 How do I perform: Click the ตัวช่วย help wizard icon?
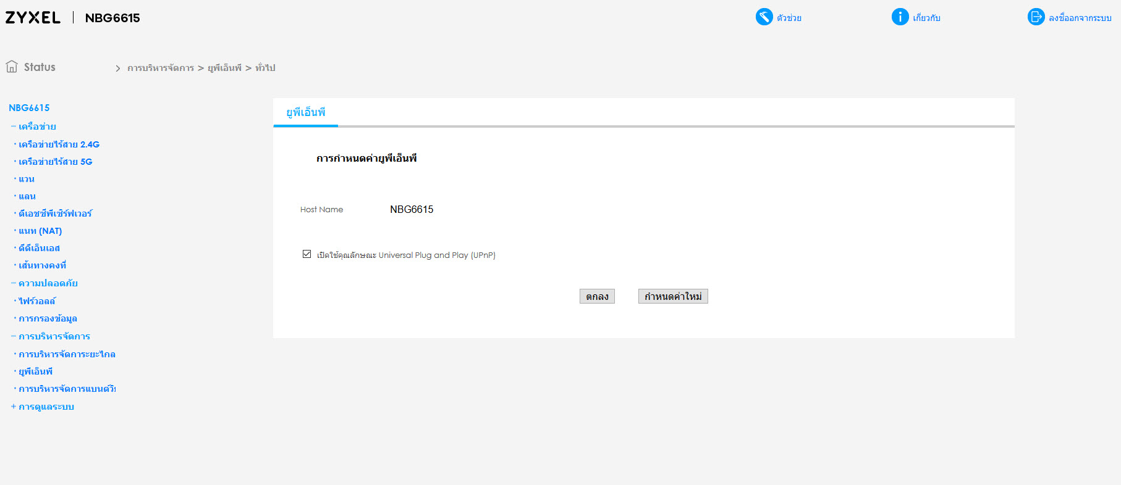click(764, 17)
